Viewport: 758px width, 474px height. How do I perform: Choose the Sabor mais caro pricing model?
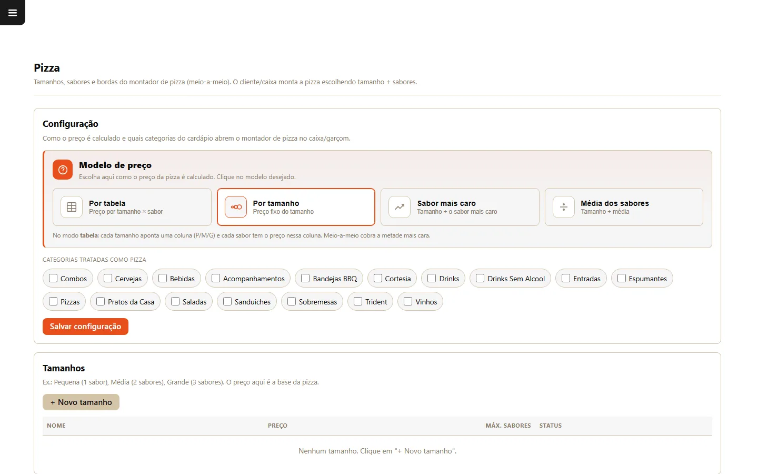click(x=460, y=207)
